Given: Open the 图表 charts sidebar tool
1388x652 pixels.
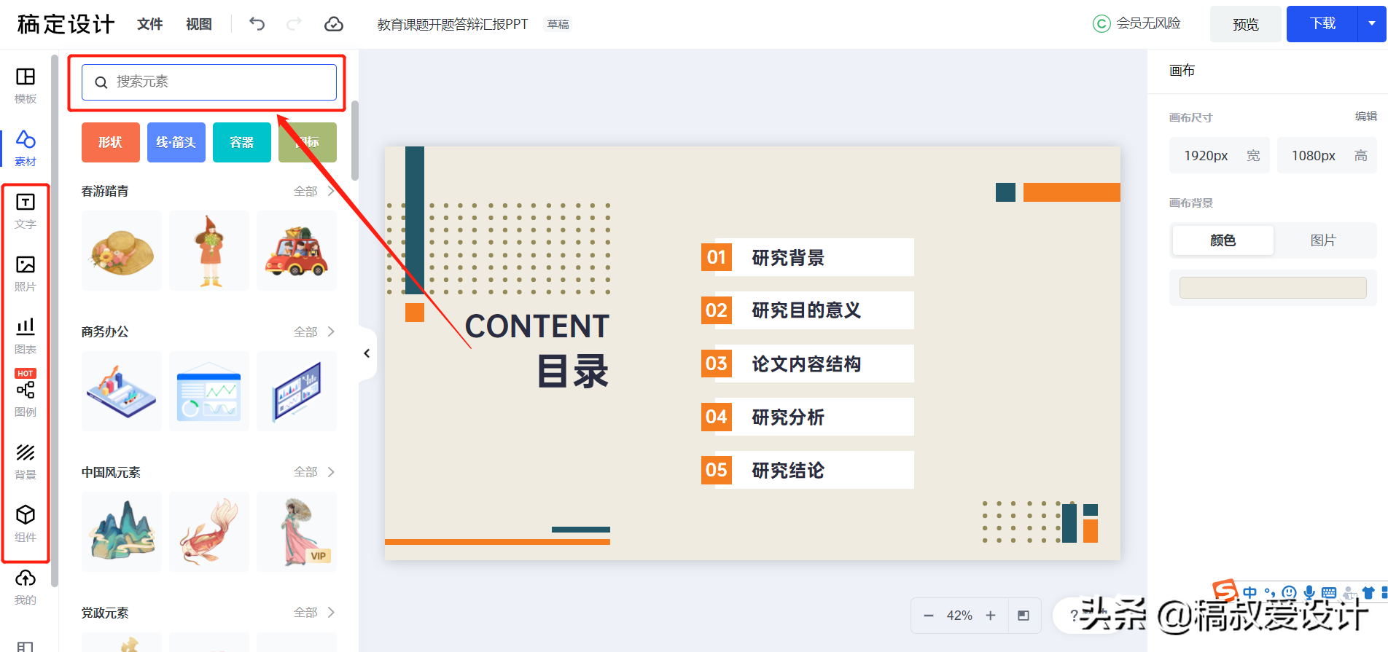Looking at the screenshot, I should coord(26,336).
